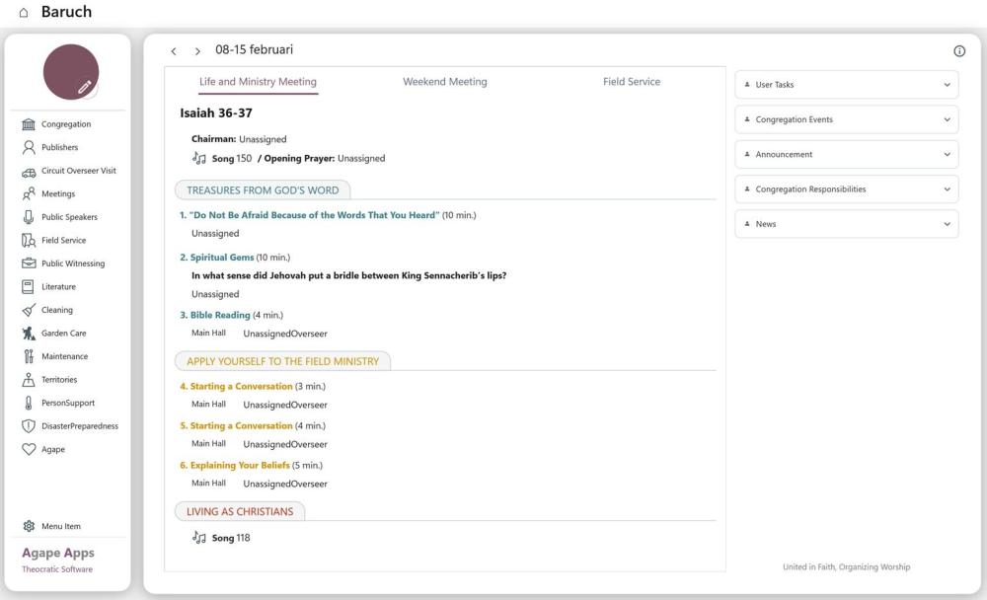Open the Menu Item gear icon
This screenshot has height=600, width=987.
point(28,527)
